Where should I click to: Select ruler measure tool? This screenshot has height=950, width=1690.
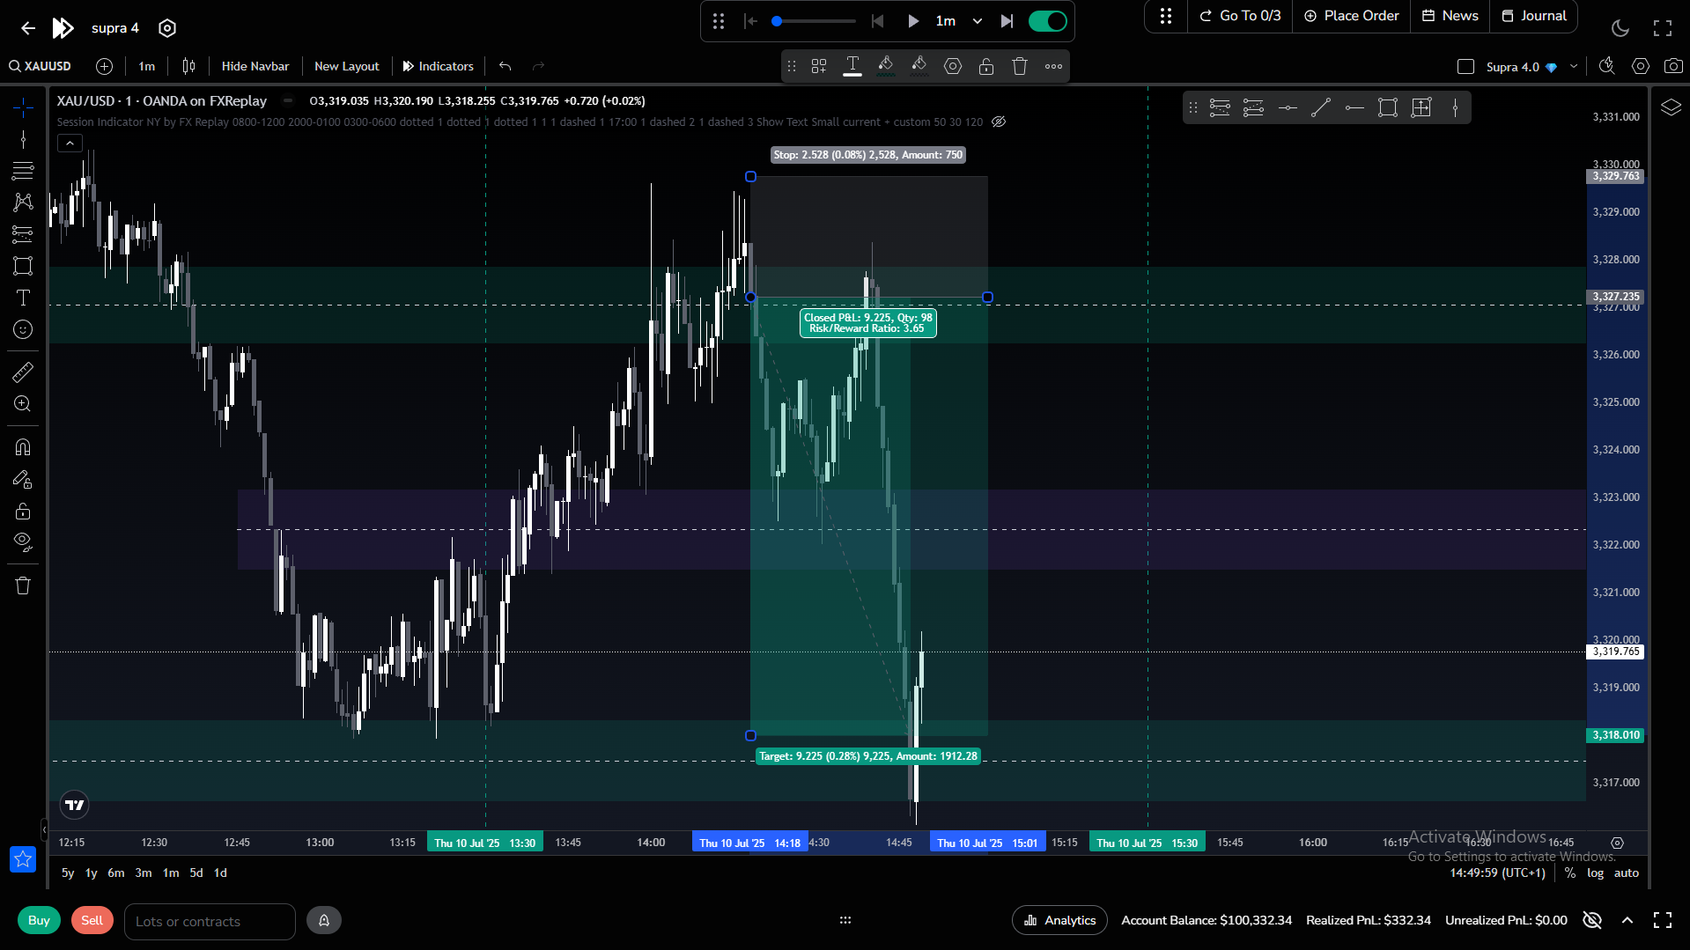[x=23, y=372]
